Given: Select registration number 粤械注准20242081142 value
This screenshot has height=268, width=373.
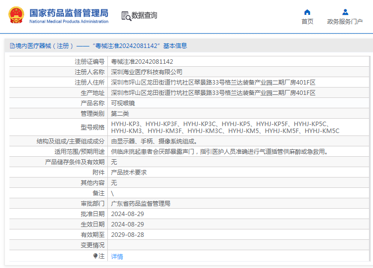Looking at the screenshot, I should tap(142, 62).
